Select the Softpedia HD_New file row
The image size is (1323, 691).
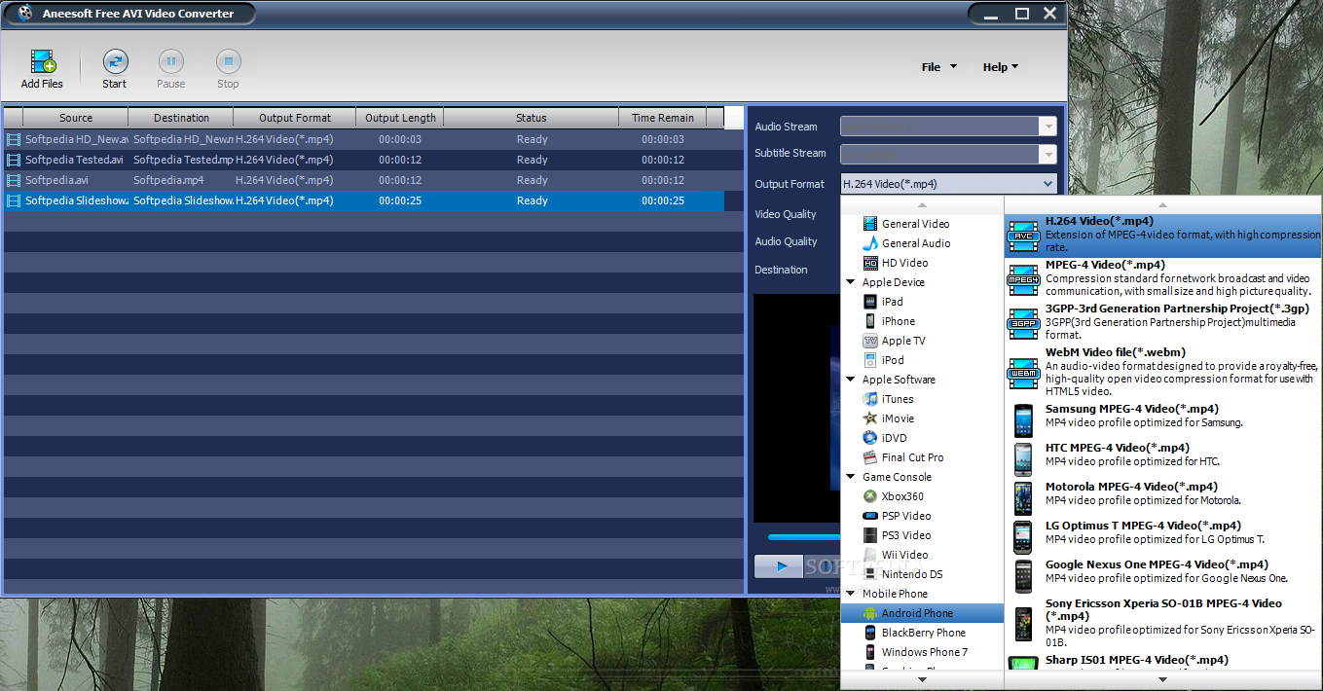point(363,139)
